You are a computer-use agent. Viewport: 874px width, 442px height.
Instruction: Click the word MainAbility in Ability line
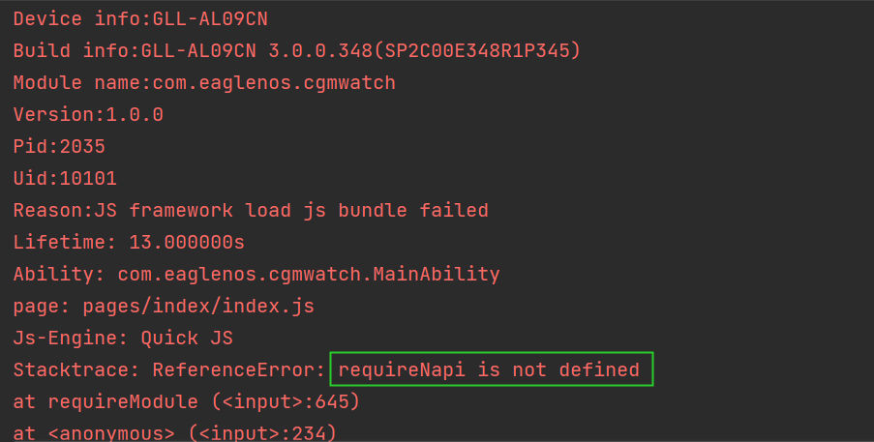click(x=437, y=274)
